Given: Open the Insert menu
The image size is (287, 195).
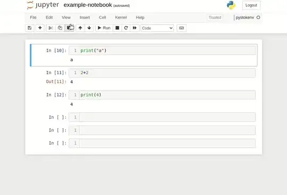Looking at the screenshot, I should (x=85, y=17).
